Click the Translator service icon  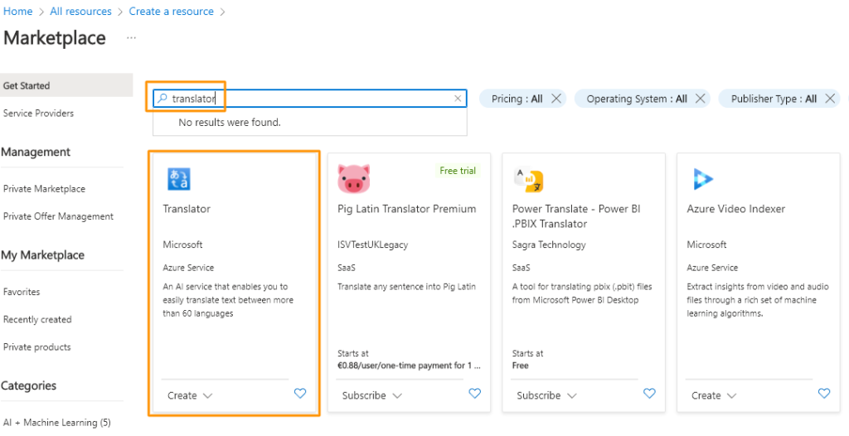179,179
